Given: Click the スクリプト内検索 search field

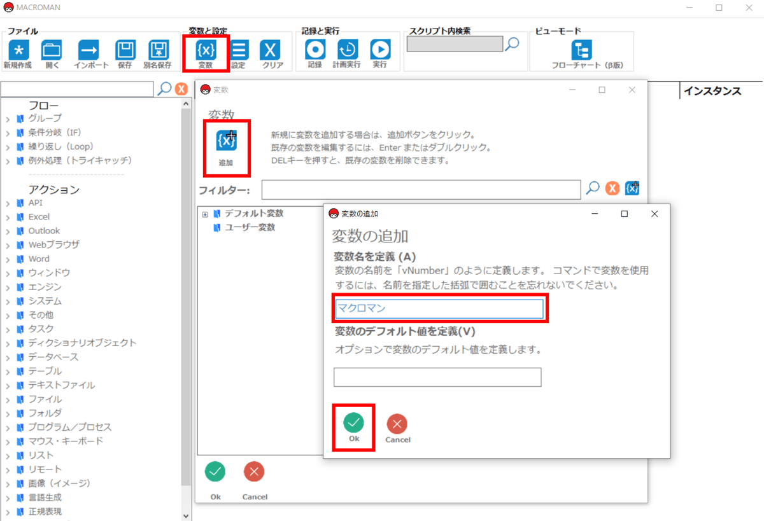Looking at the screenshot, I should (455, 44).
